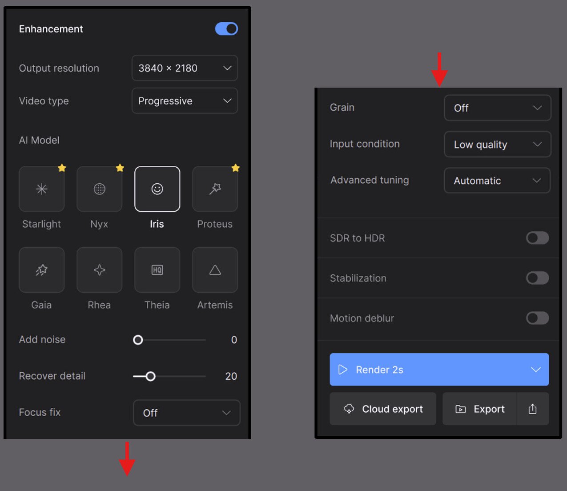Choose the Iris face model
Viewport: 567px width, 491px height.
157,189
